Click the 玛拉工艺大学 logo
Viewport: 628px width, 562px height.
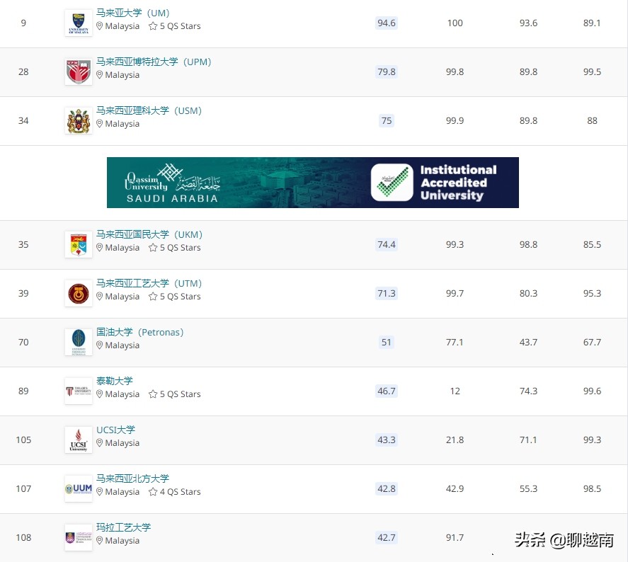[x=78, y=537]
